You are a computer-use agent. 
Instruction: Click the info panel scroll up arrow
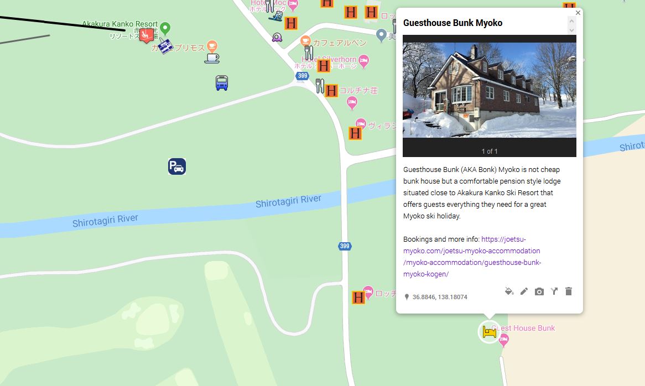(571, 20)
